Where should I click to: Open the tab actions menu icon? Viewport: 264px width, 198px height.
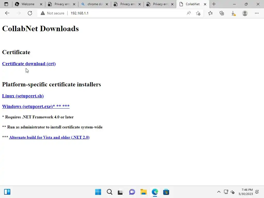tap(6, 4)
